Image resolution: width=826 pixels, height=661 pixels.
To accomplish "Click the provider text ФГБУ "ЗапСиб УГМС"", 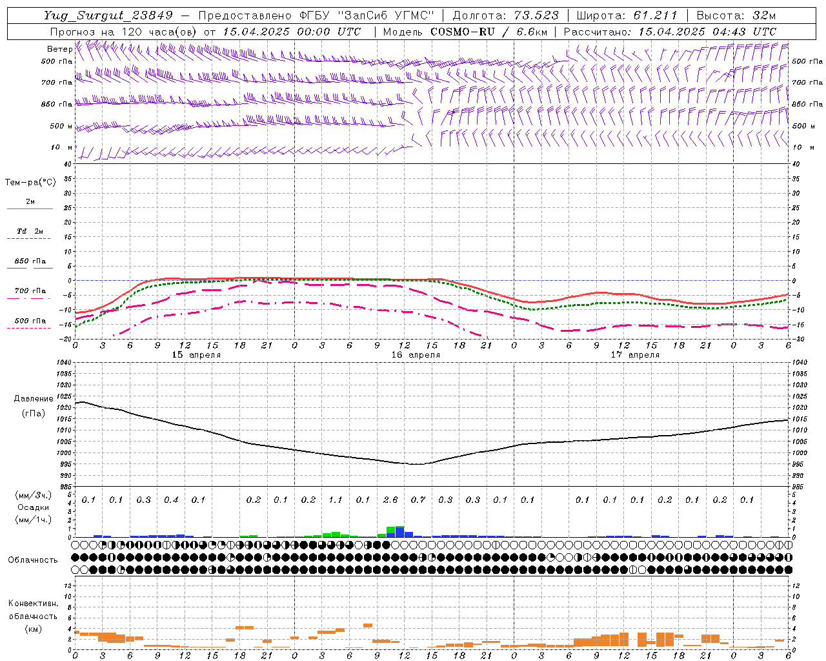I will 367,15.
